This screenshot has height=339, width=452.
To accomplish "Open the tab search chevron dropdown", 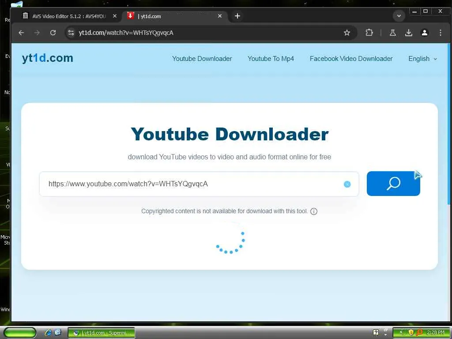I will point(399,16).
